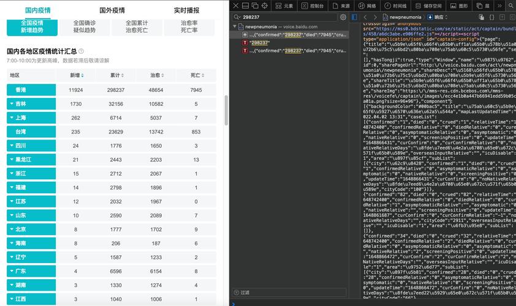516x306 pixels.
Task: Click the copy resource icon
Action: tap(482, 17)
